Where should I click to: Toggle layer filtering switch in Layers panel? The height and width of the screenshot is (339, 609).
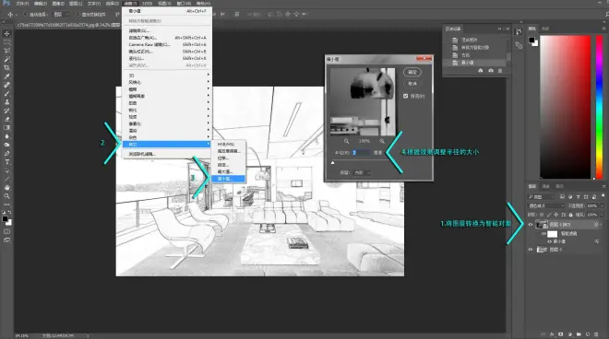tap(603, 196)
